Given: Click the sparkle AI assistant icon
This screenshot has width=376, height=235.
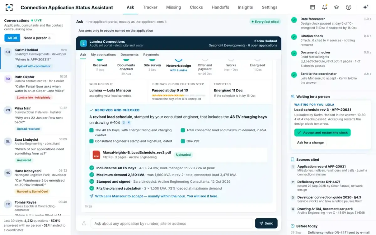Looking at the screenshot, I should tap(365, 7).
